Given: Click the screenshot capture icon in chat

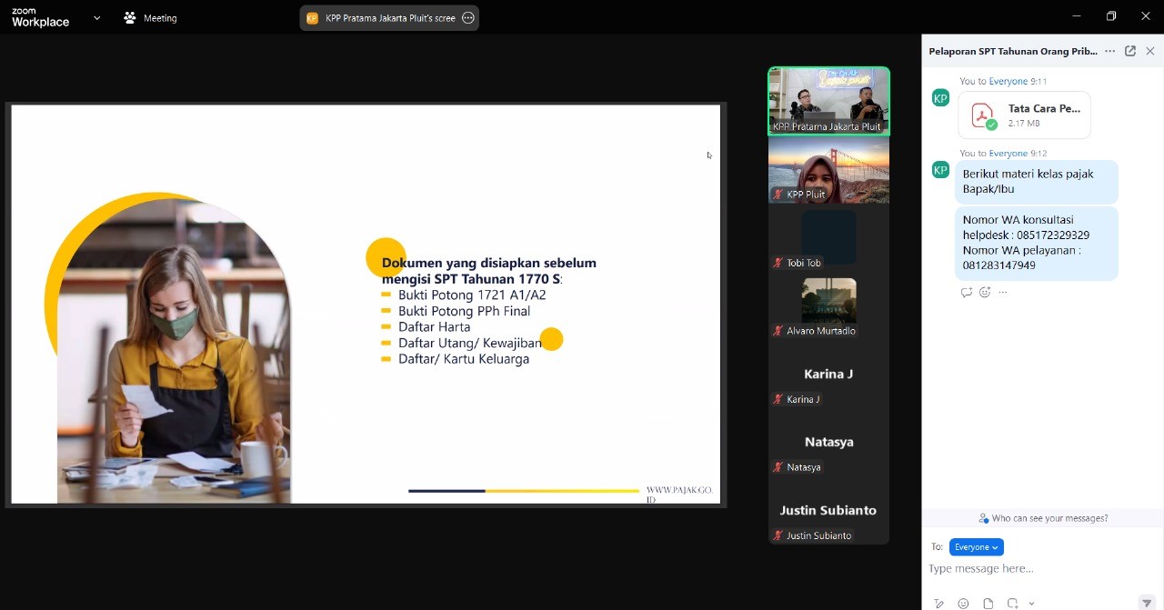Looking at the screenshot, I should pyautogui.click(x=1012, y=604).
